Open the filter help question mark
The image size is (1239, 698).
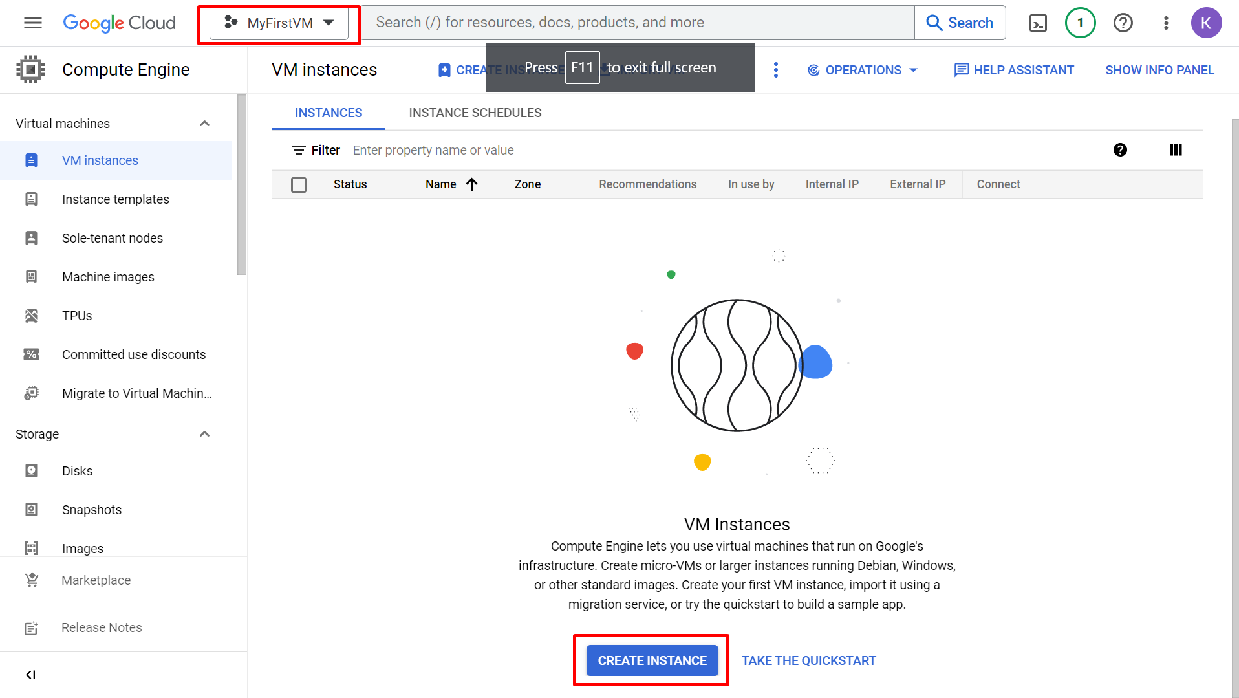[x=1120, y=150]
